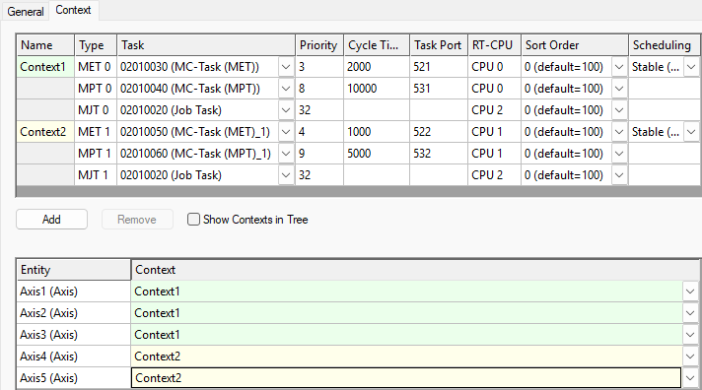Select priority cell with value 4

click(319, 132)
